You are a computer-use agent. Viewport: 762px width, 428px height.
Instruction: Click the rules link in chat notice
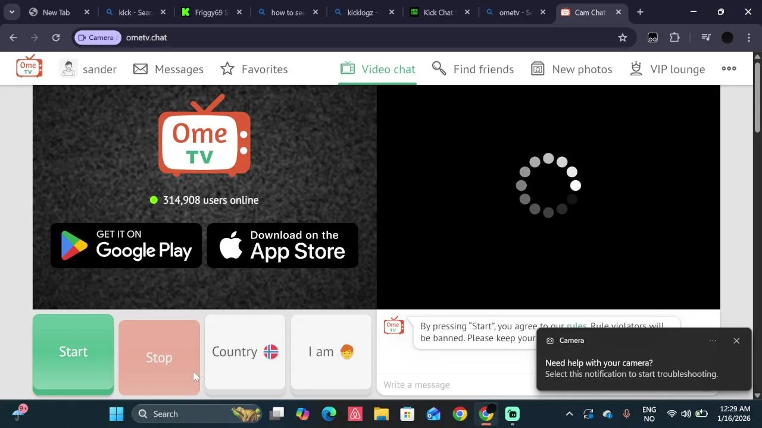pos(576,326)
